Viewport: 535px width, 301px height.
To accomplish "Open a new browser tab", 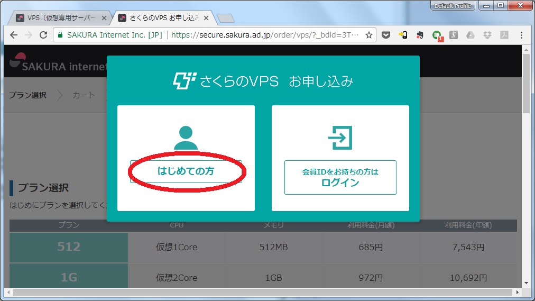I will click(x=226, y=19).
